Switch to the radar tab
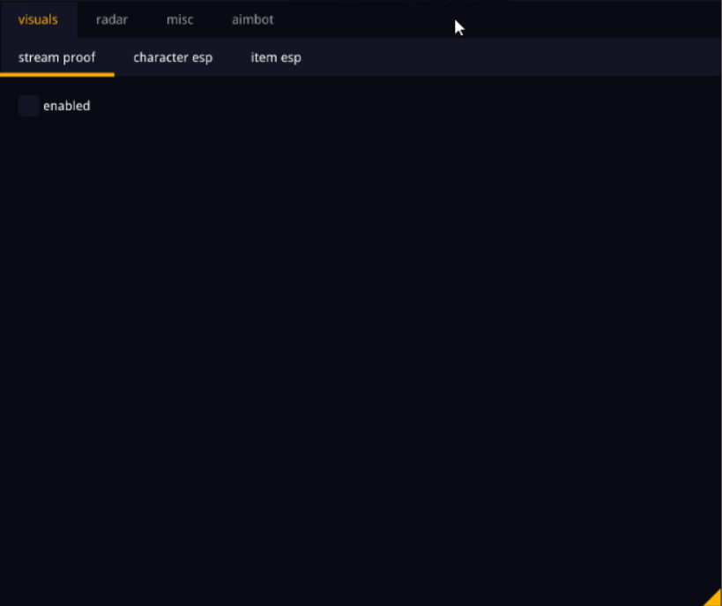The height and width of the screenshot is (606, 722). click(x=112, y=19)
